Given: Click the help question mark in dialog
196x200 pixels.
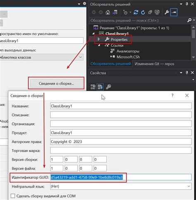Looking at the screenshot, I should click(172, 96).
